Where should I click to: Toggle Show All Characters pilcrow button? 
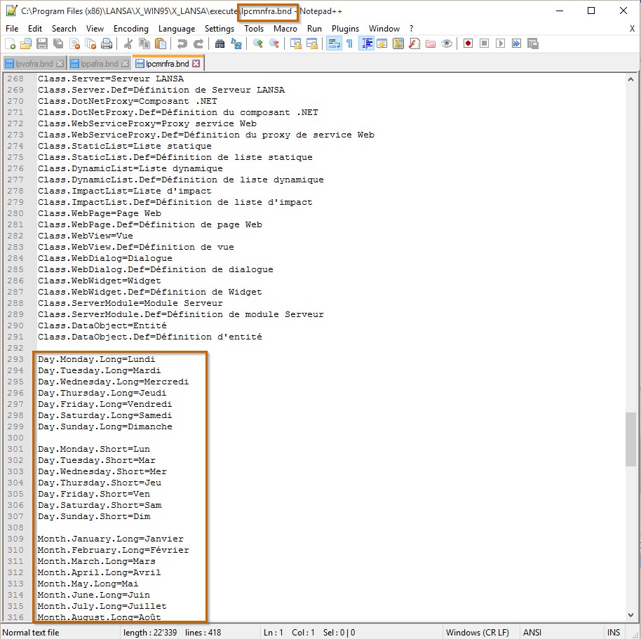(349, 43)
